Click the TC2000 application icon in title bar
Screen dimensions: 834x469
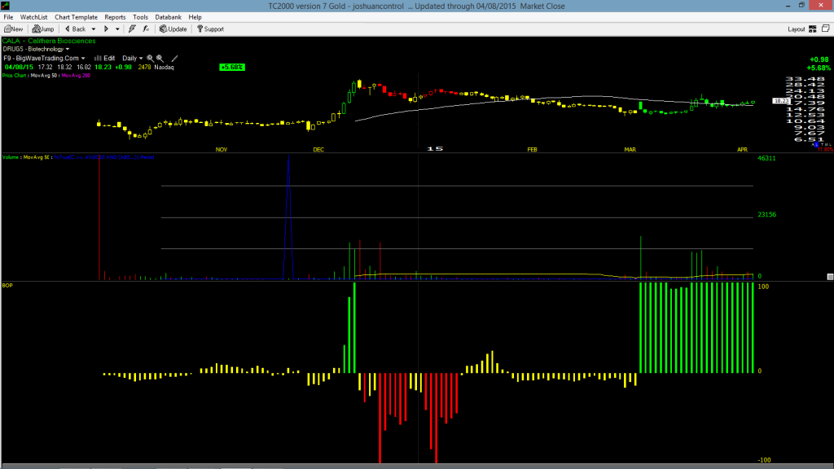click(x=6, y=6)
